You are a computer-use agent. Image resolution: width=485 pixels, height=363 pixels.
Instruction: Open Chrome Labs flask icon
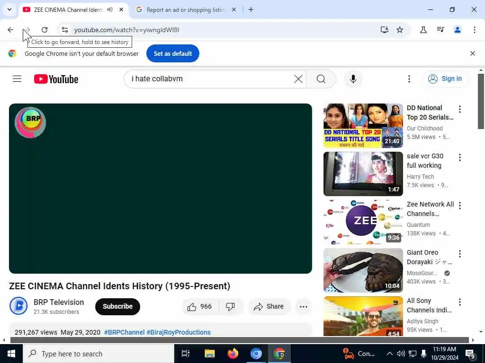(x=423, y=30)
